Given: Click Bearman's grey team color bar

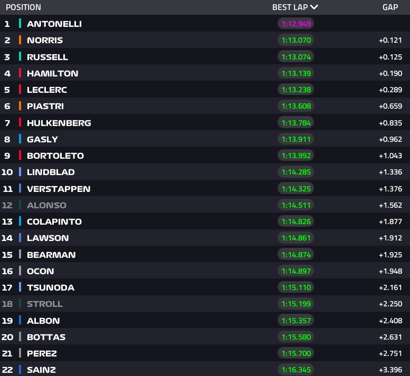Looking at the screenshot, I should (20, 254).
